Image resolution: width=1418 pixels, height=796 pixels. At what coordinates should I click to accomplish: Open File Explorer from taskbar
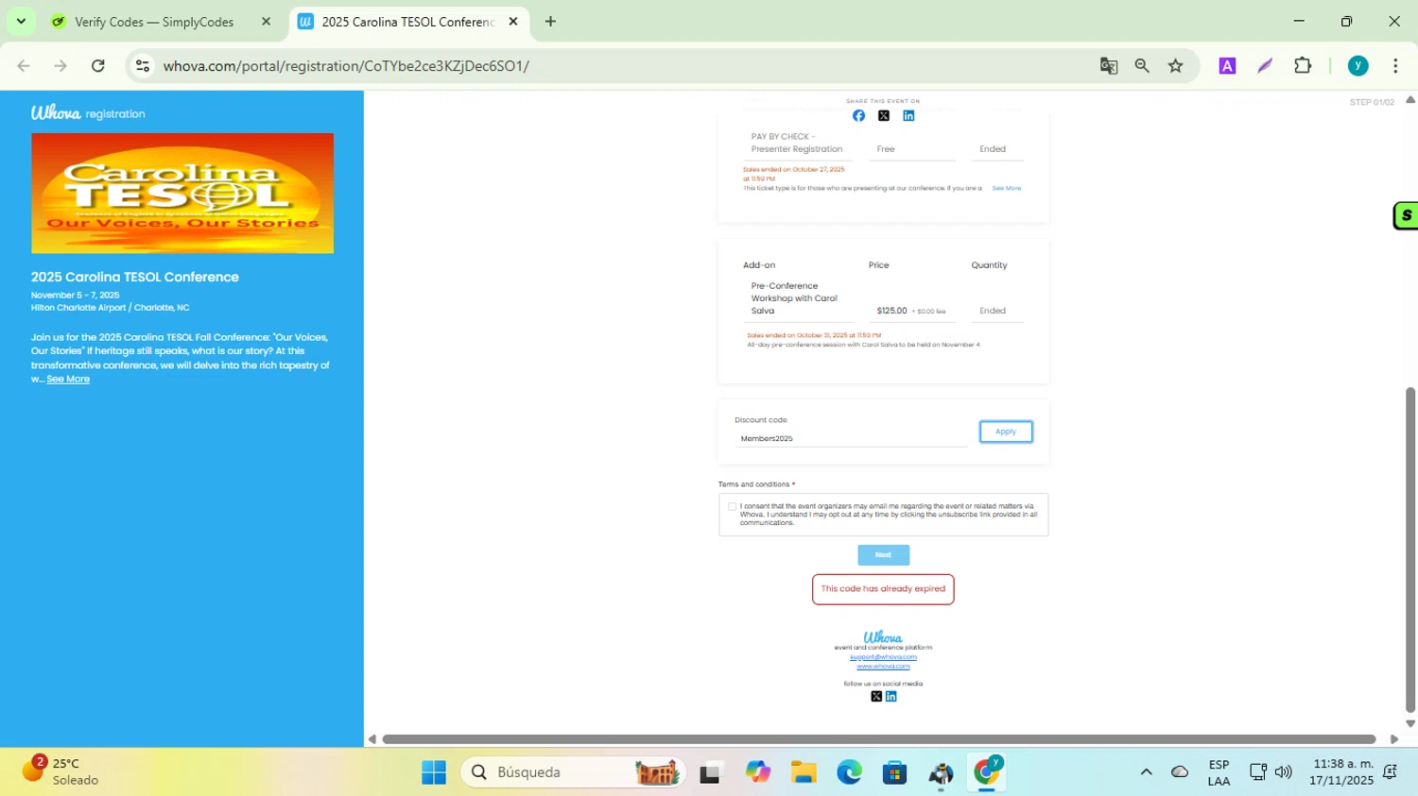(804, 772)
